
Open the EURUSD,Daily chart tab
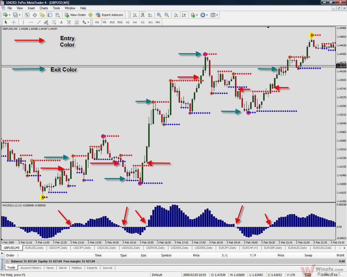[34, 248]
